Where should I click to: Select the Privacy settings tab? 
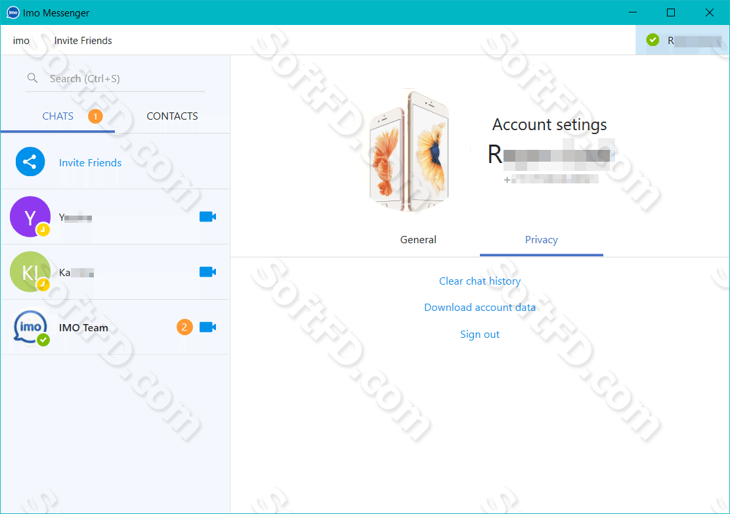(542, 239)
